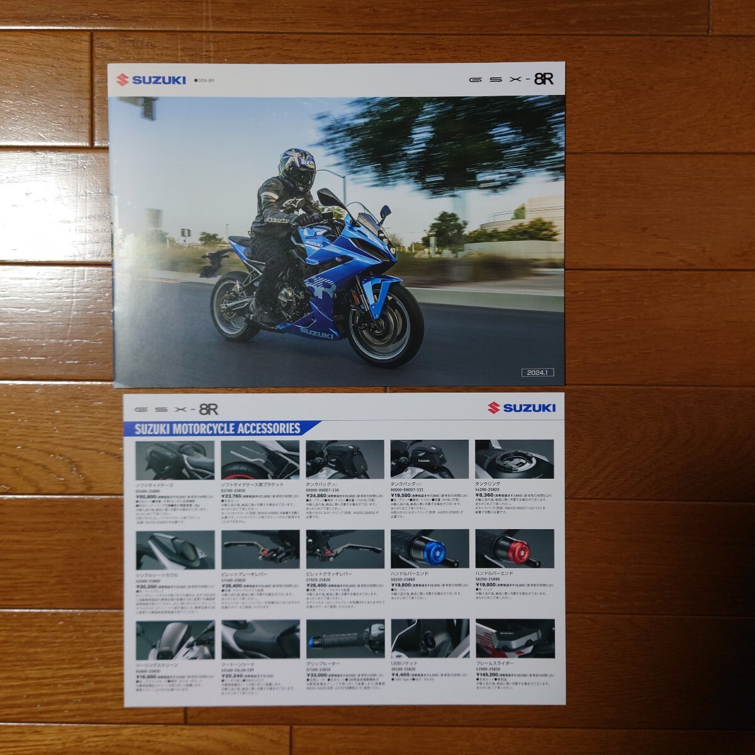
Task: Select the grip heater product photo
Action: [x=345, y=640]
